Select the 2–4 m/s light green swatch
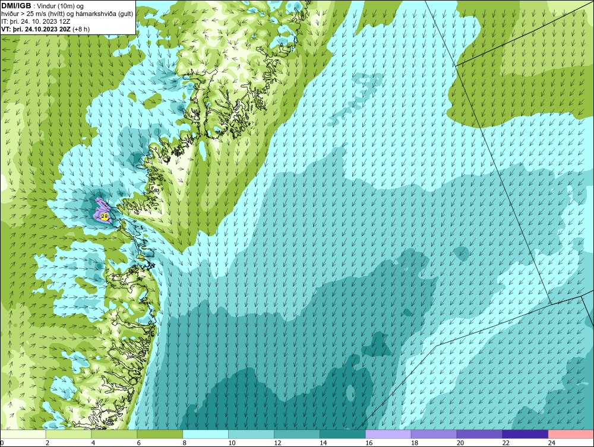Viewport: 594px width, 447px height. (68, 434)
